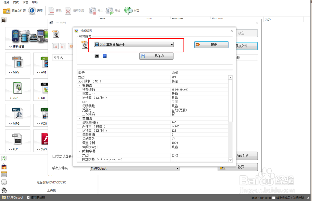The height and width of the screenshot is (201, 312).
Task: Select the MKV format icon
Action: (17, 64)
